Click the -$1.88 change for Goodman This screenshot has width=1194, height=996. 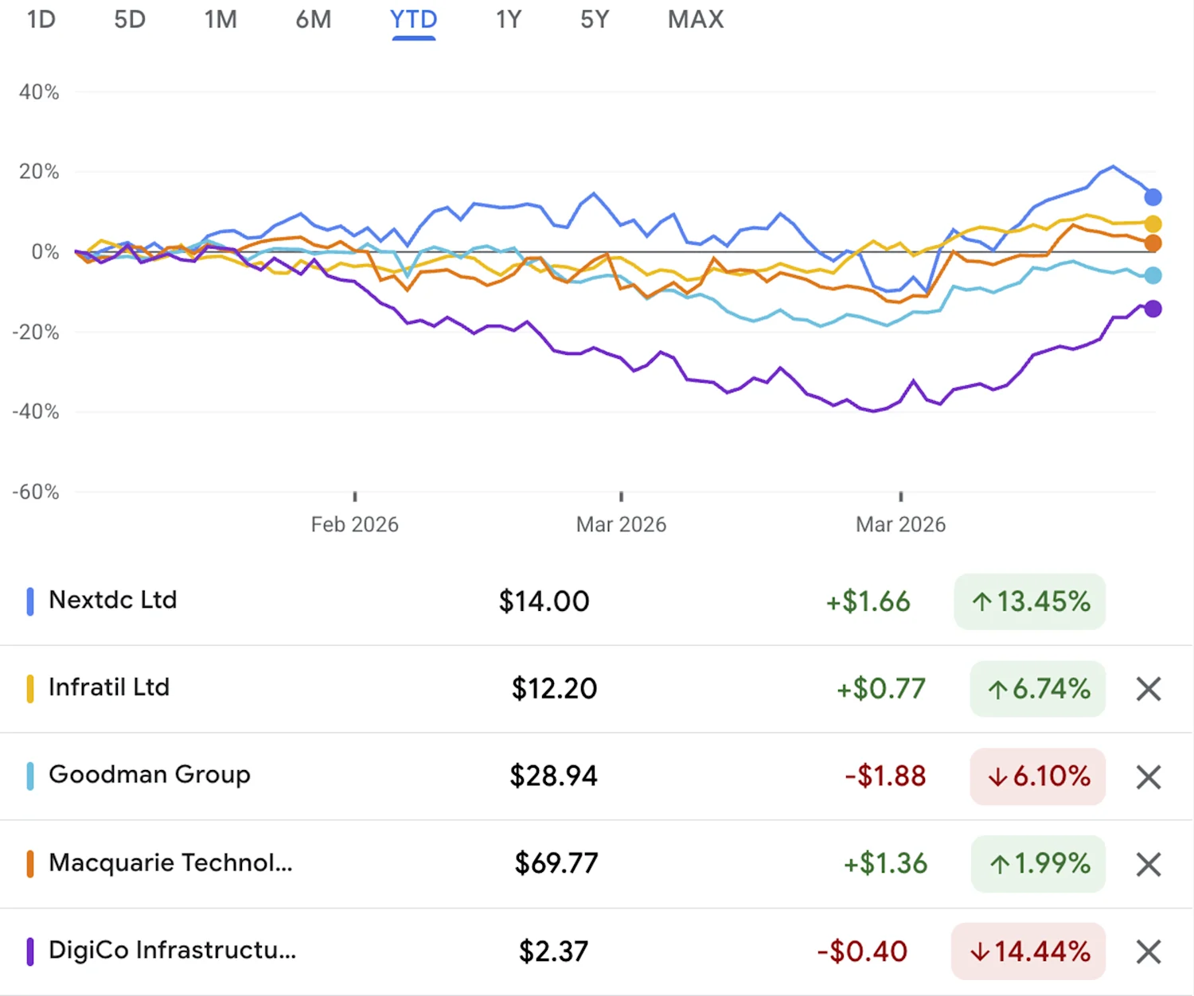click(886, 776)
